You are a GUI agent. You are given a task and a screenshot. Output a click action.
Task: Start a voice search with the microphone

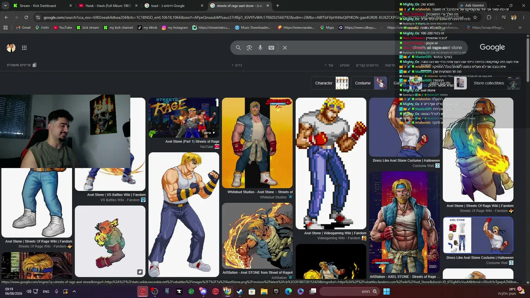pos(260,48)
